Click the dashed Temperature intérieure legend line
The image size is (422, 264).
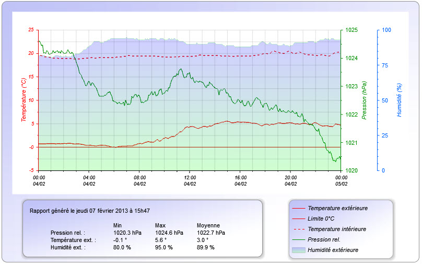pos(298,229)
